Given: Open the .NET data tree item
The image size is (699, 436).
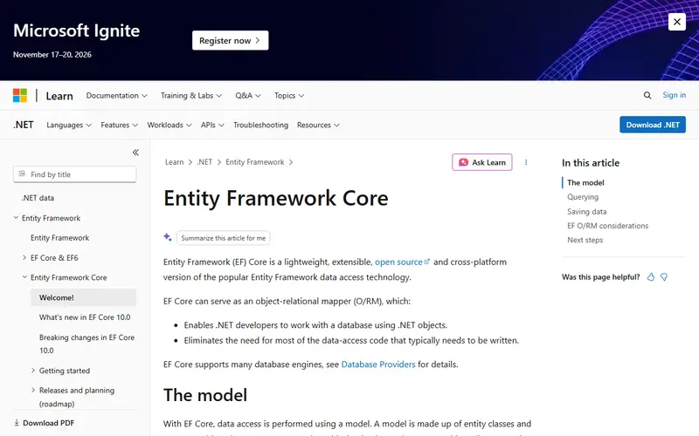Looking at the screenshot, I should pyautogui.click(x=38, y=198).
